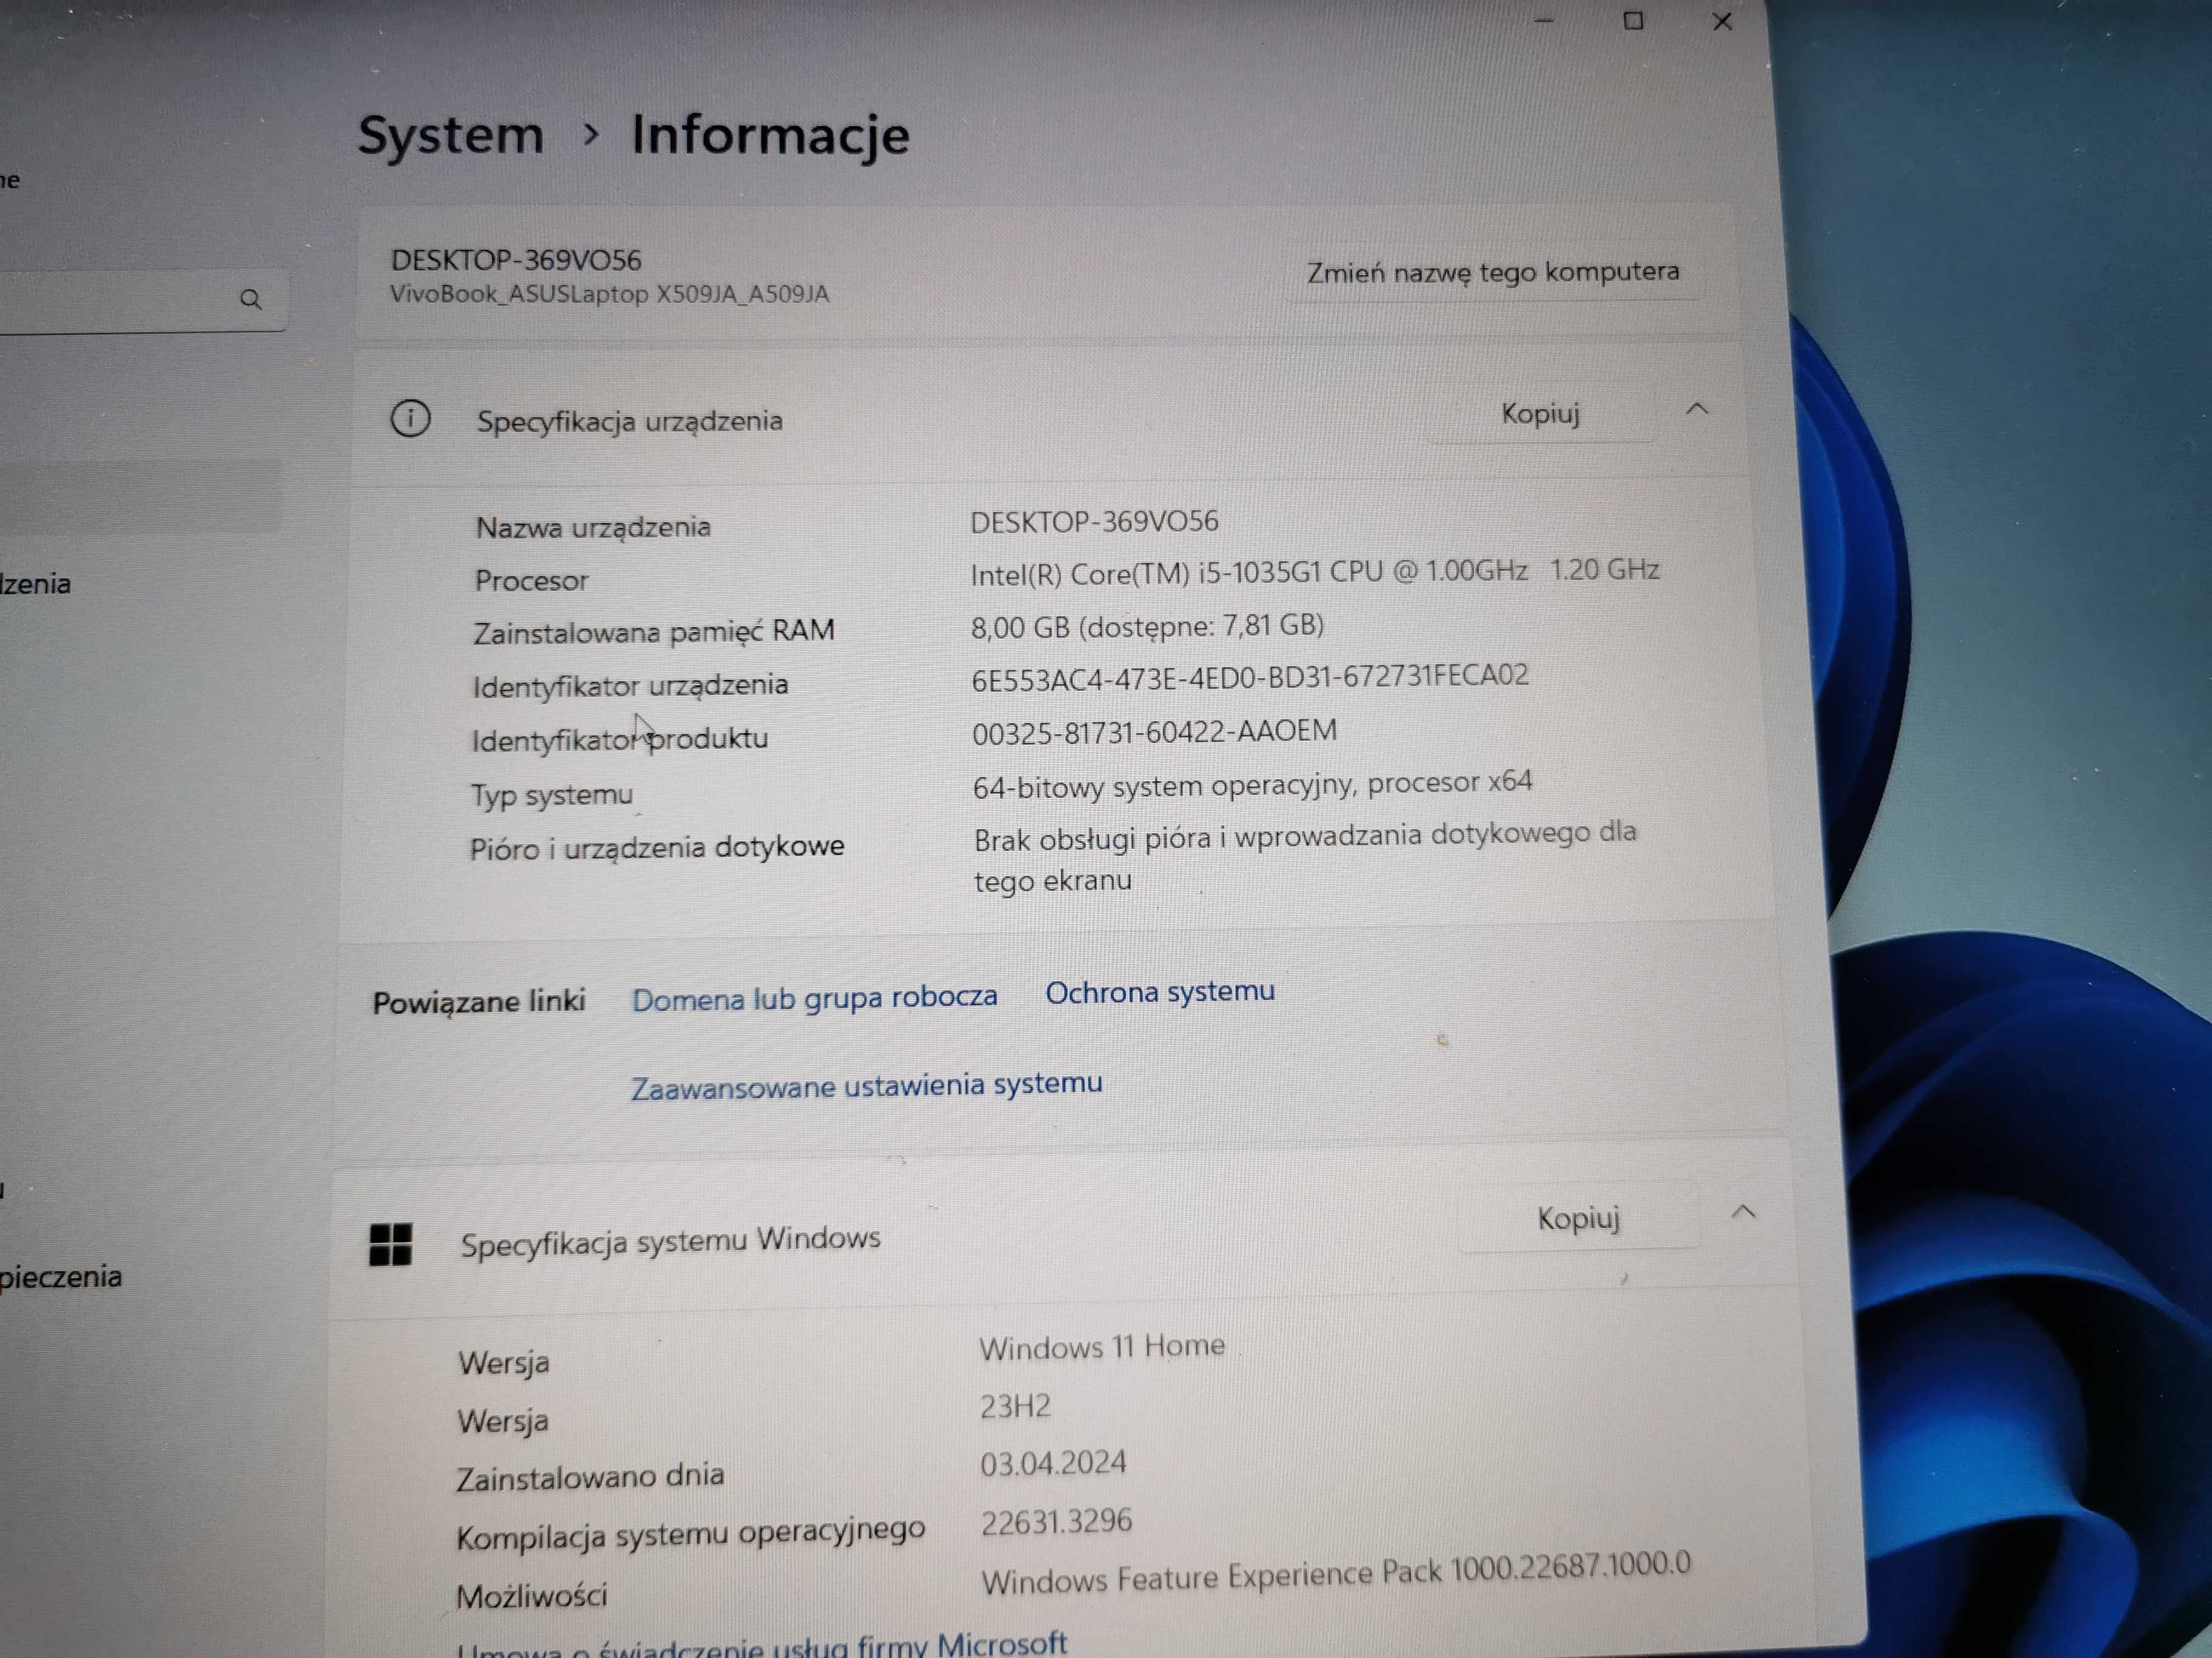
Task: Collapse the Specyfikacja urządzenia section chevron
Action: pos(1697,409)
